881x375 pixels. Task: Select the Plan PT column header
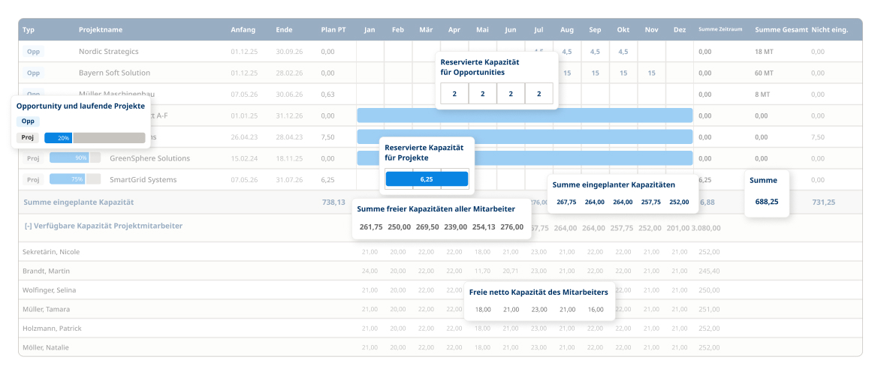click(x=333, y=30)
